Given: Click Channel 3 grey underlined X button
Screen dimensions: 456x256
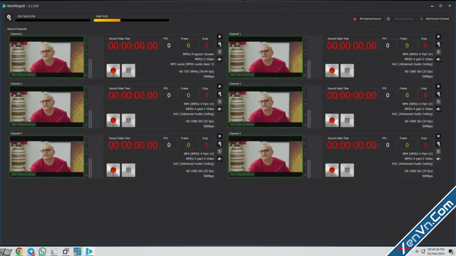Looking at the screenshot, I should pyautogui.click(x=438, y=102).
